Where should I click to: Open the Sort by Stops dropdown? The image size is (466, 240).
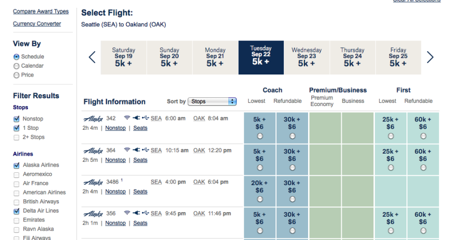(x=212, y=101)
